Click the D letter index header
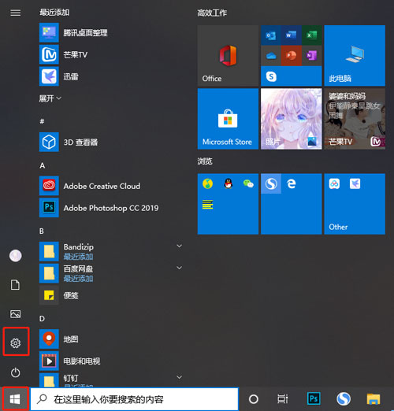This screenshot has height=411, width=394. click(42, 319)
